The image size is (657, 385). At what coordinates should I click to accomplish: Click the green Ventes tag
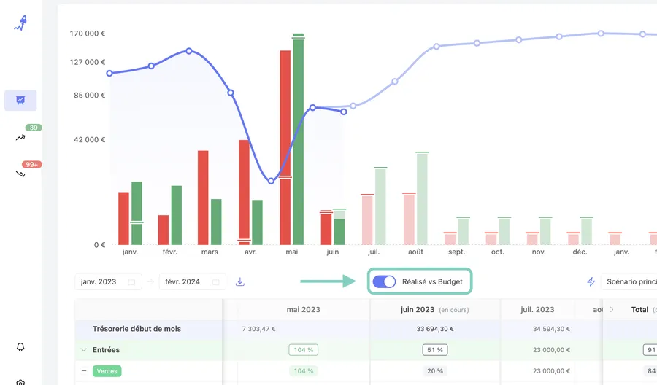[107, 371]
